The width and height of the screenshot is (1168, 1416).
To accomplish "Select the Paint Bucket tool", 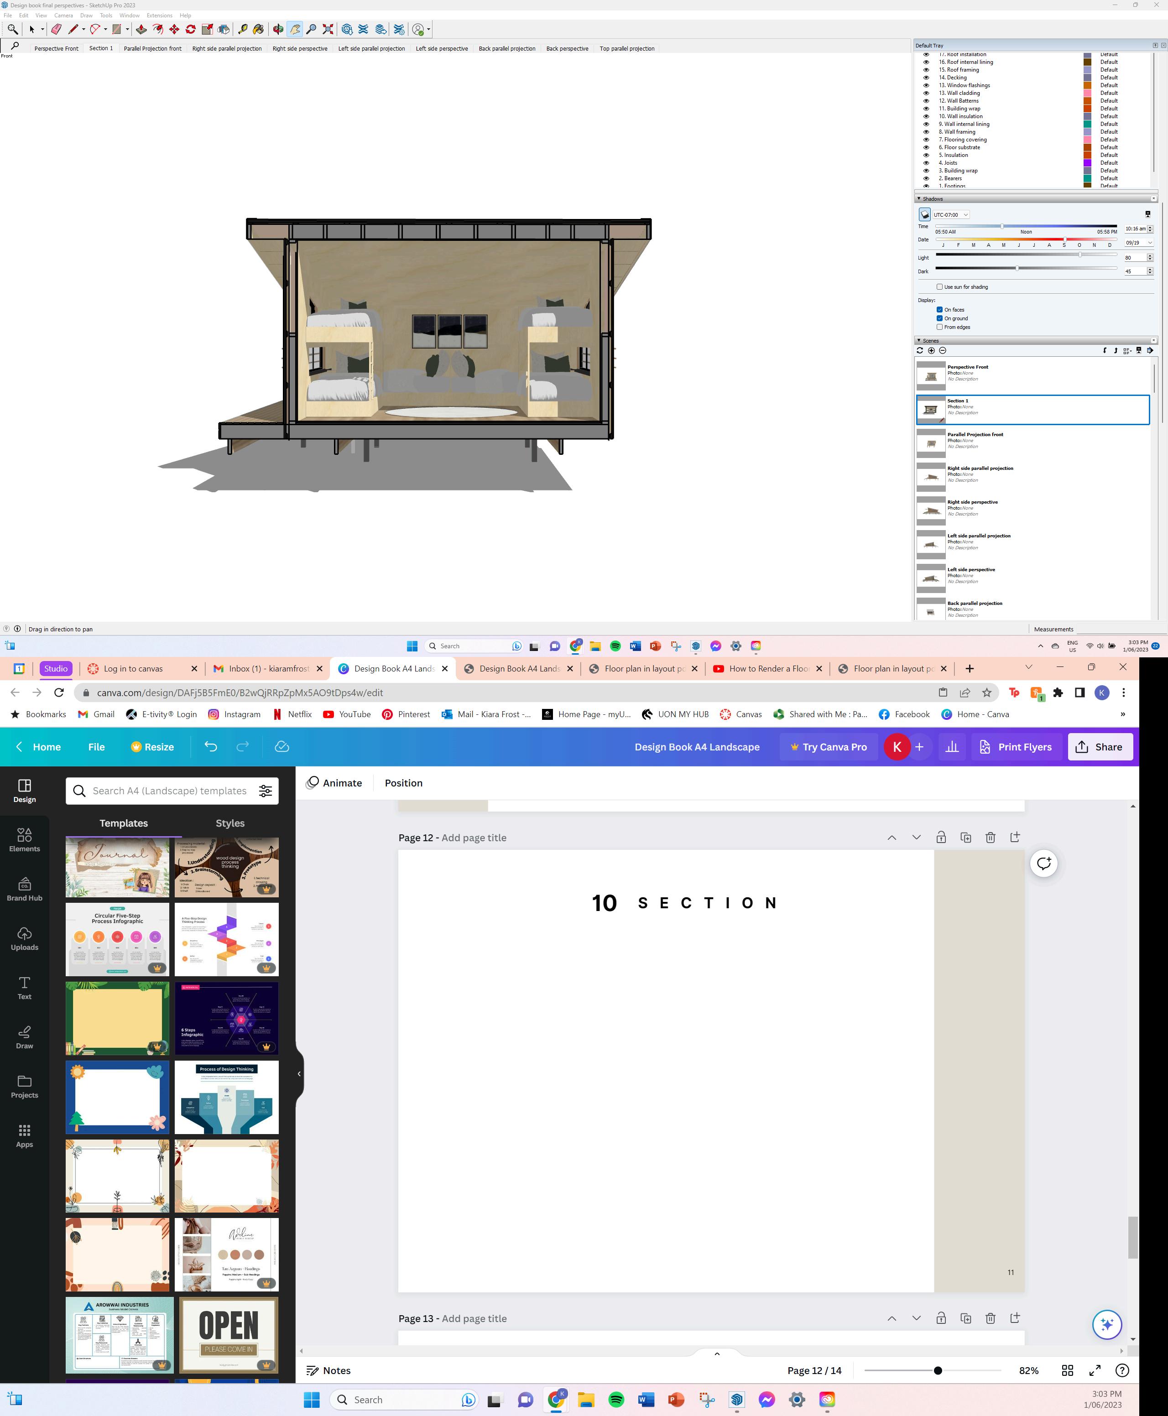I will [258, 30].
